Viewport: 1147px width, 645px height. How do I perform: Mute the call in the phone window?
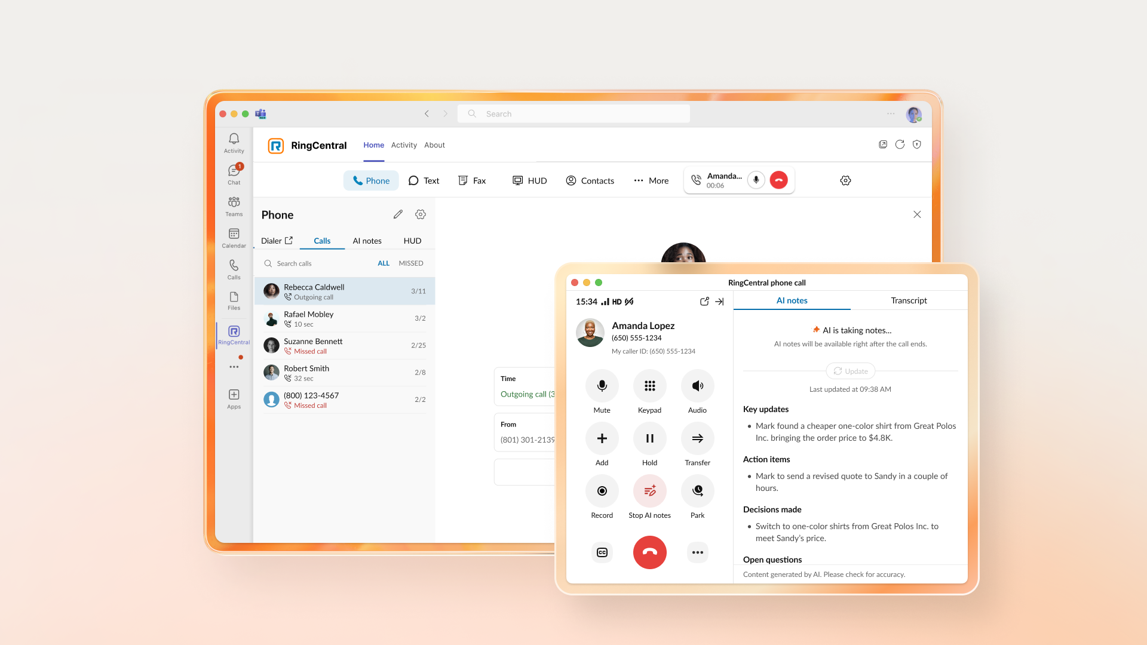pyautogui.click(x=602, y=386)
